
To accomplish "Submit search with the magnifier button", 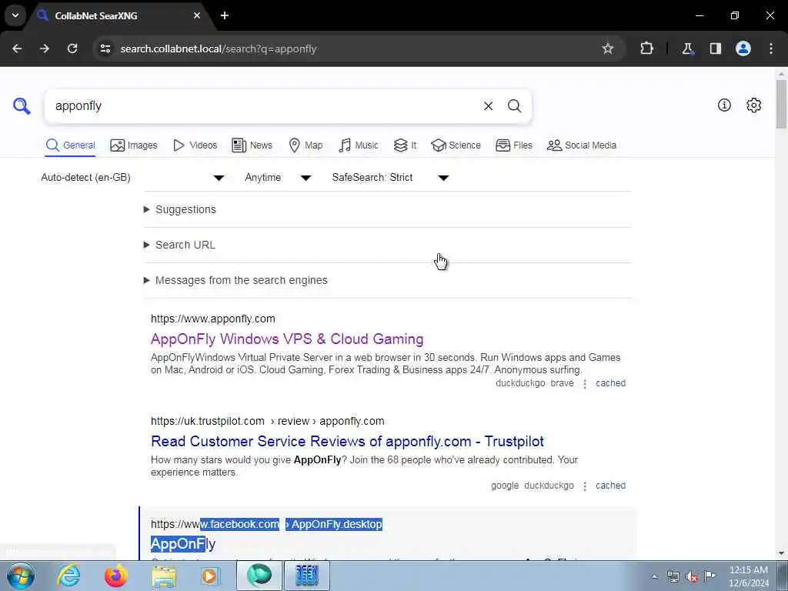I will point(514,106).
